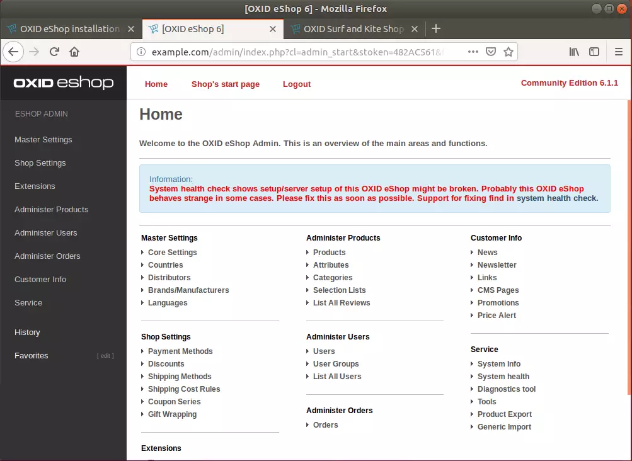Viewport: 632px width, 461px height.
Task: Expand Shop Settings in the sidebar
Action: pyautogui.click(x=40, y=163)
